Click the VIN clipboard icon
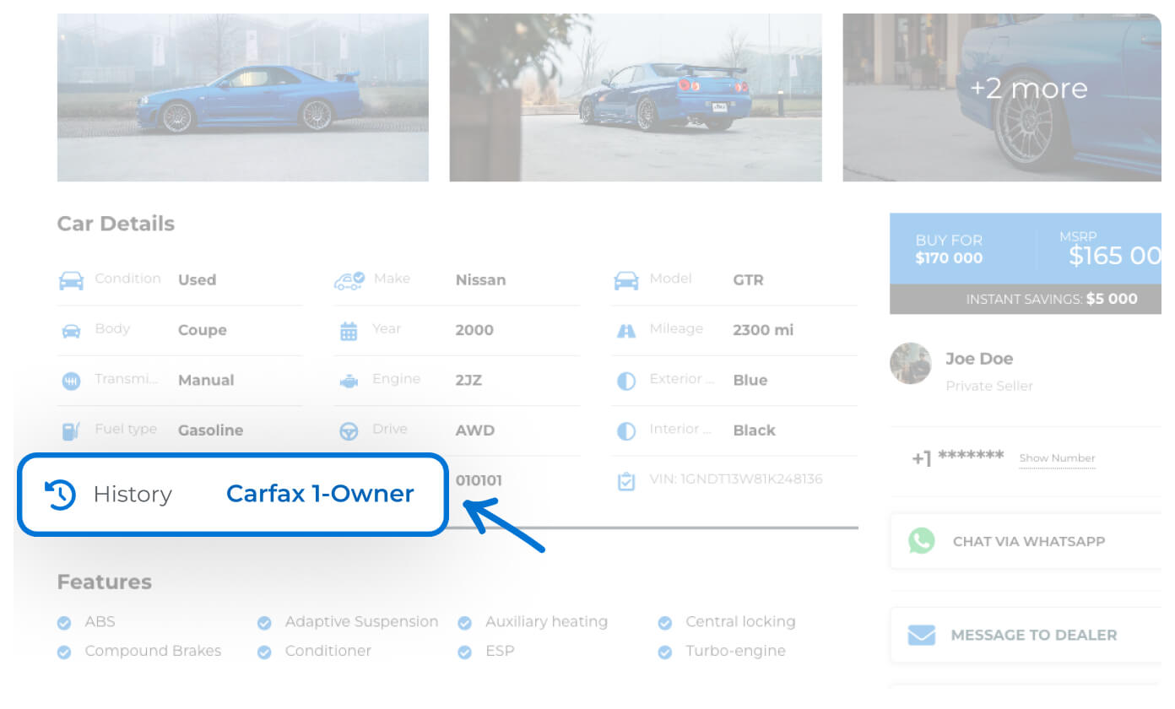Screen dimensions: 1175x709 (x=625, y=481)
